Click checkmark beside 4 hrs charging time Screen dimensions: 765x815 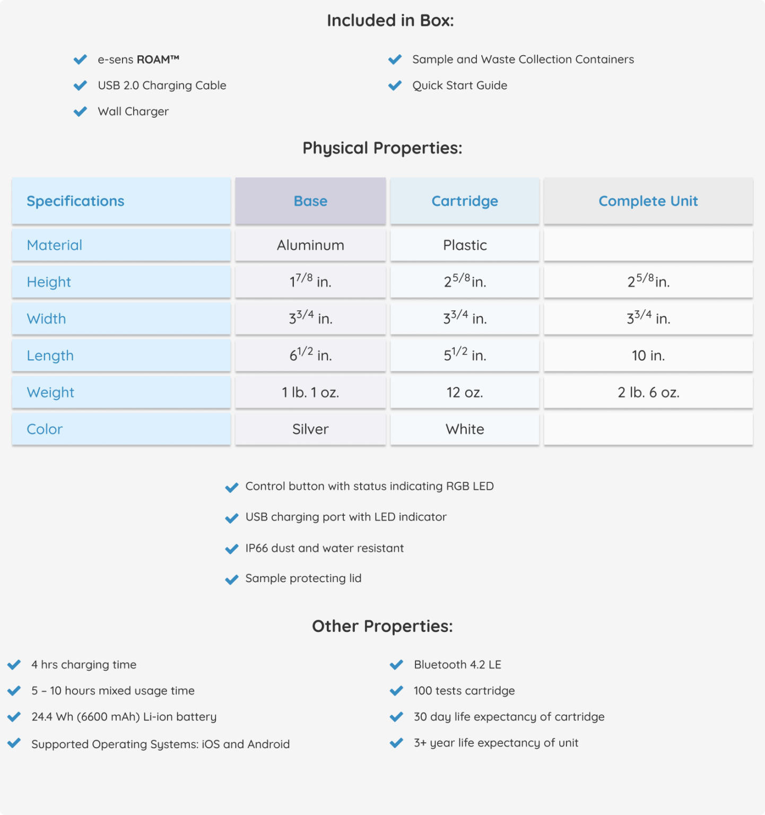point(14,665)
